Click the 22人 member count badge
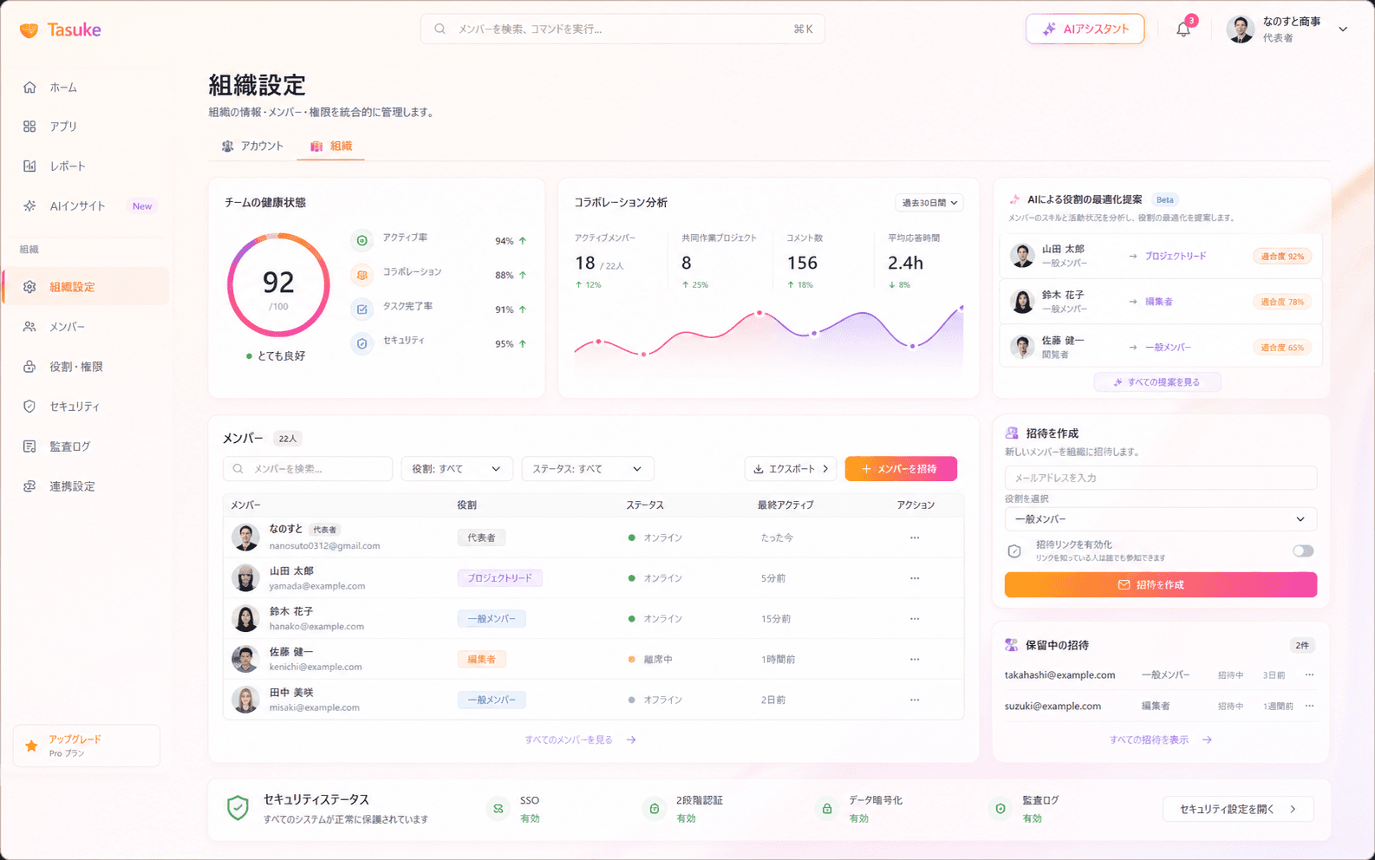Viewport: 1375px width, 860px height. 288,439
